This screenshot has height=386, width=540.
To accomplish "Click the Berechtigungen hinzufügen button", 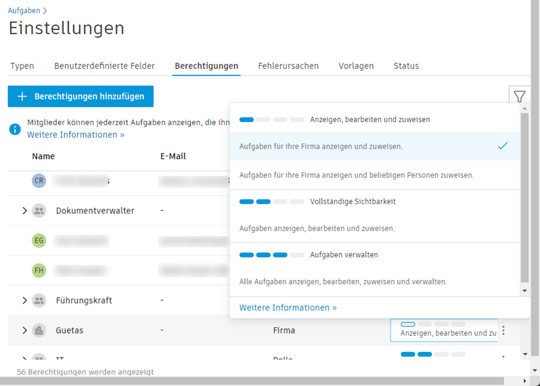I will [x=80, y=96].
